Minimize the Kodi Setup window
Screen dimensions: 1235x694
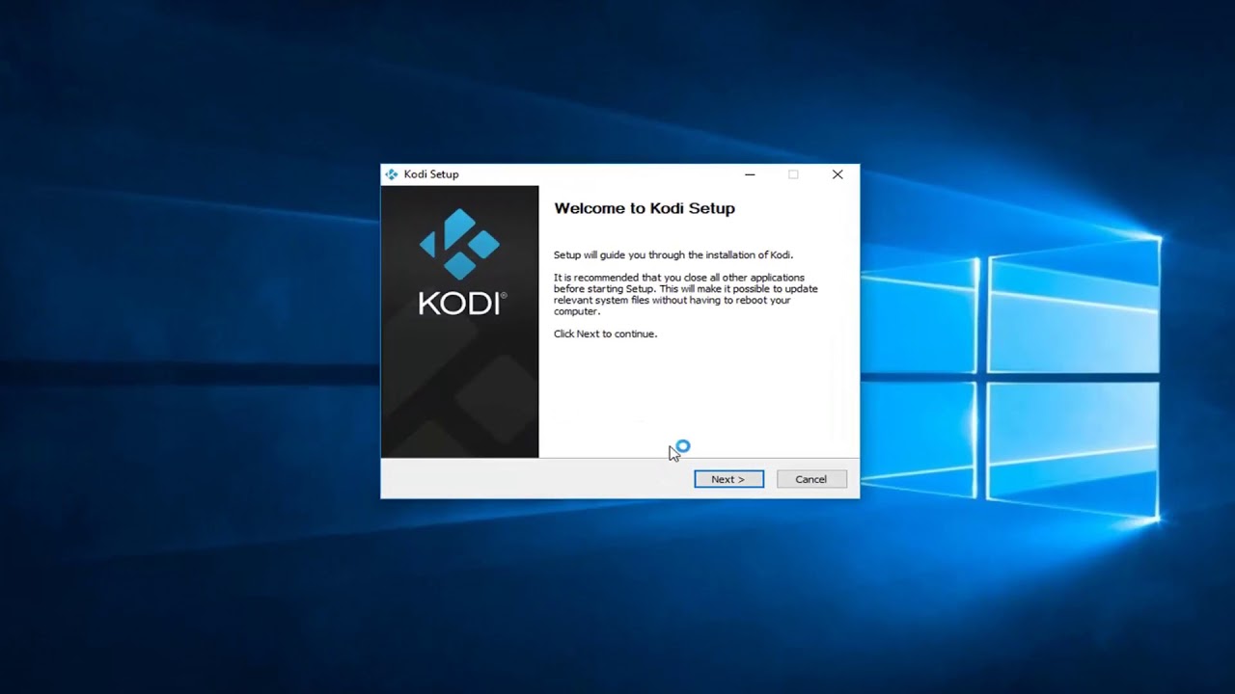(x=750, y=174)
